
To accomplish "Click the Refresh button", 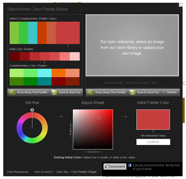I will [170, 92].
